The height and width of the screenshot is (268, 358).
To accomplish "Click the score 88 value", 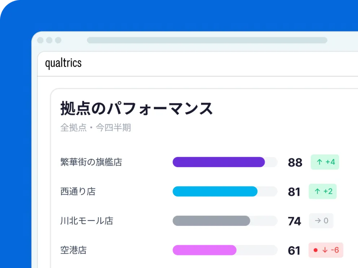I will [x=295, y=162].
